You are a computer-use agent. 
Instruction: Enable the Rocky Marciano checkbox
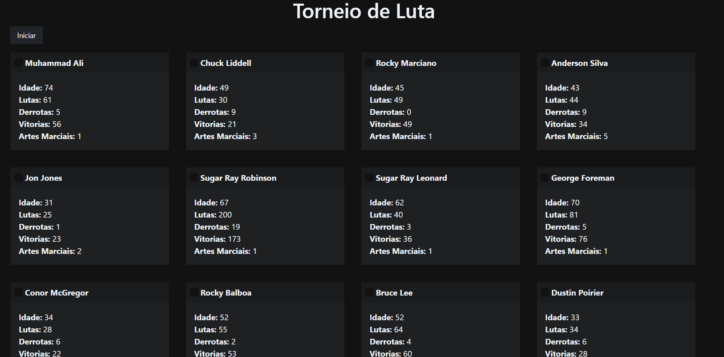click(x=369, y=63)
